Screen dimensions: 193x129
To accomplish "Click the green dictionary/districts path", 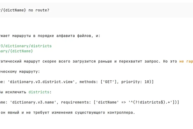I will pos(26,46).
